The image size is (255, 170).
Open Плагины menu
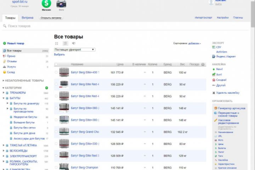[238, 18]
